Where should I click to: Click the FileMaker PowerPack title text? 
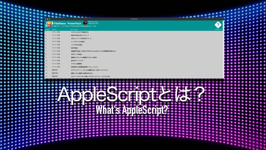click(x=68, y=23)
